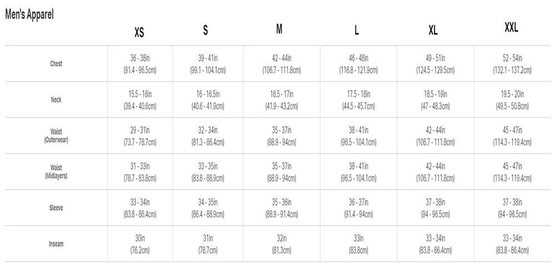Select the Inseam row label
The height and width of the screenshot is (278, 556).
(x=56, y=244)
